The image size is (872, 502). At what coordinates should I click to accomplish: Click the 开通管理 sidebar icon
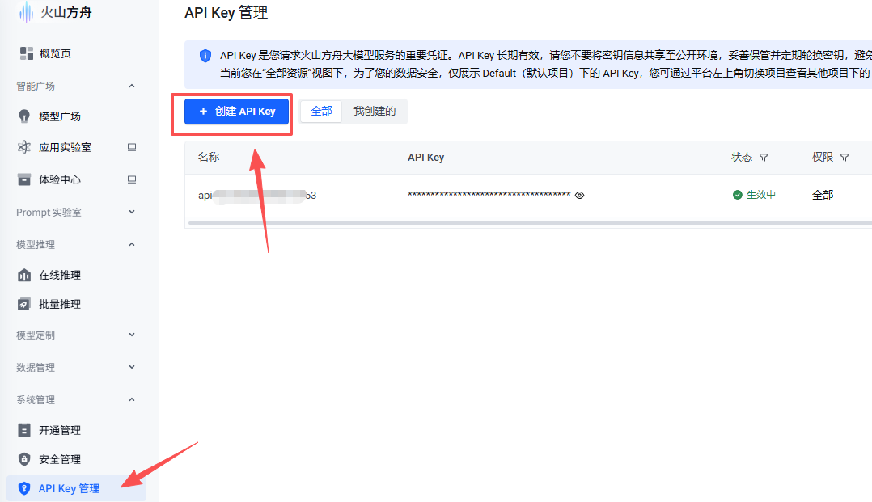click(x=24, y=430)
